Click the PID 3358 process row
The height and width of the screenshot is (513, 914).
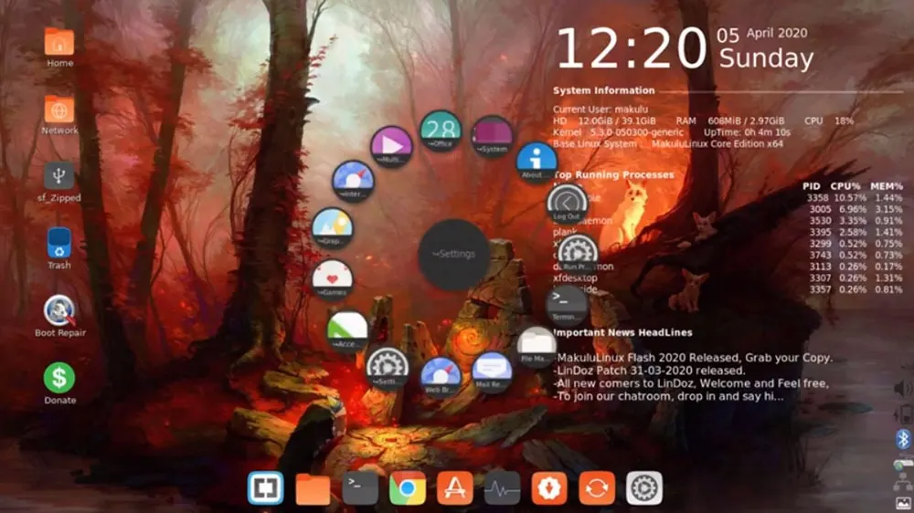pyautogui.click(x=855, y=198)
